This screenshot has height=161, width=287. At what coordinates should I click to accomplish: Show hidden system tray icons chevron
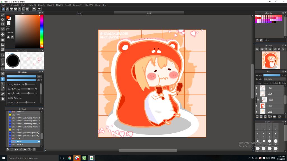[249, 158]
